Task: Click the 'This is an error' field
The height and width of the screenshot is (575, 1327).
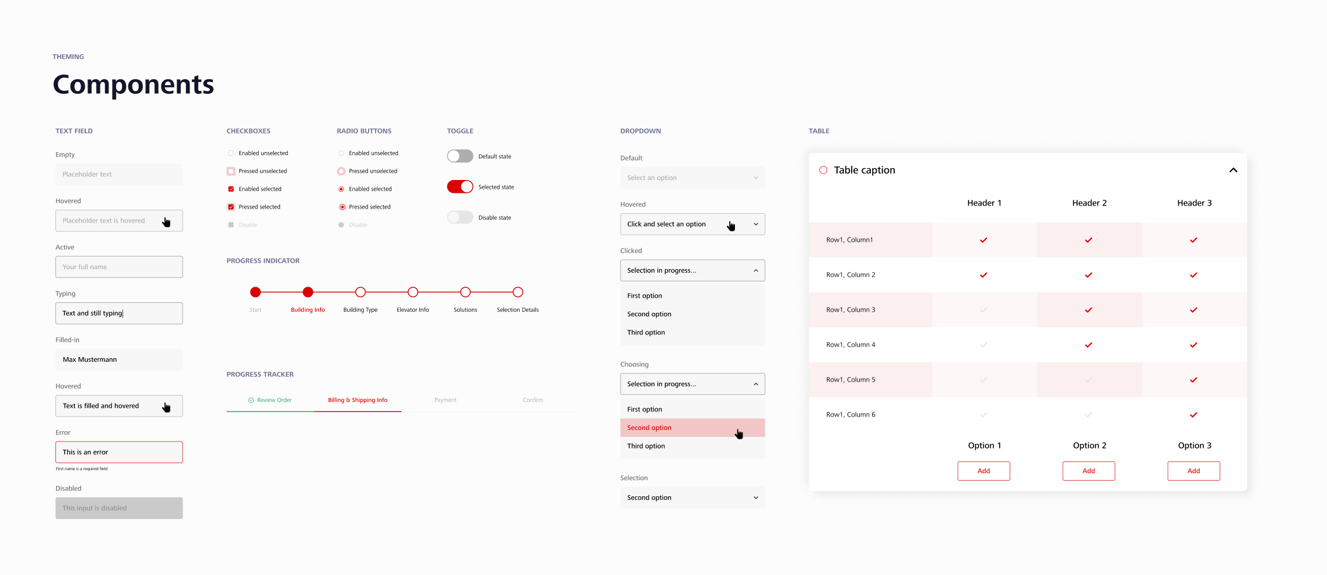Action: pyautogui.click(x=119, y=452)
